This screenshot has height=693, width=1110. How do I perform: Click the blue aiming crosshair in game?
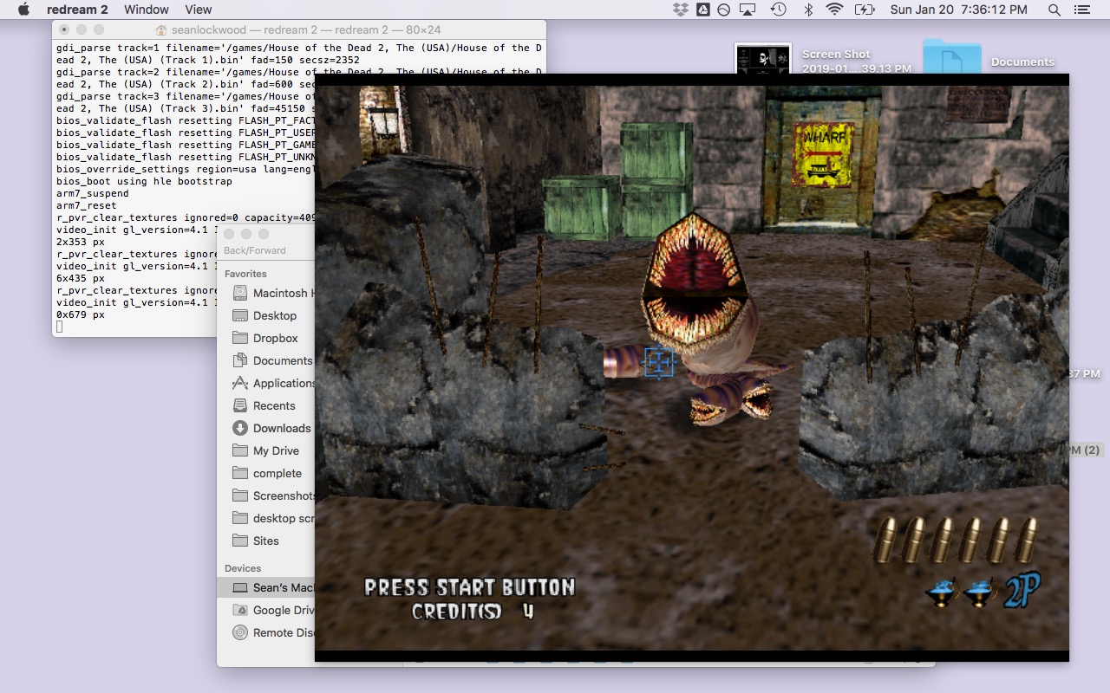659,362
